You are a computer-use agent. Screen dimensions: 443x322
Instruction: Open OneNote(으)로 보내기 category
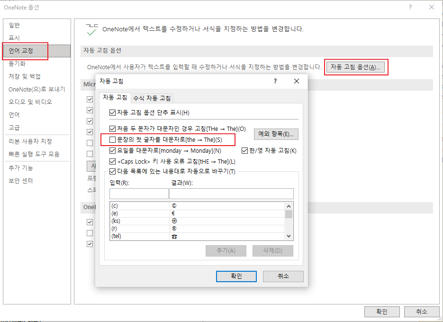(x=37, y=89)
